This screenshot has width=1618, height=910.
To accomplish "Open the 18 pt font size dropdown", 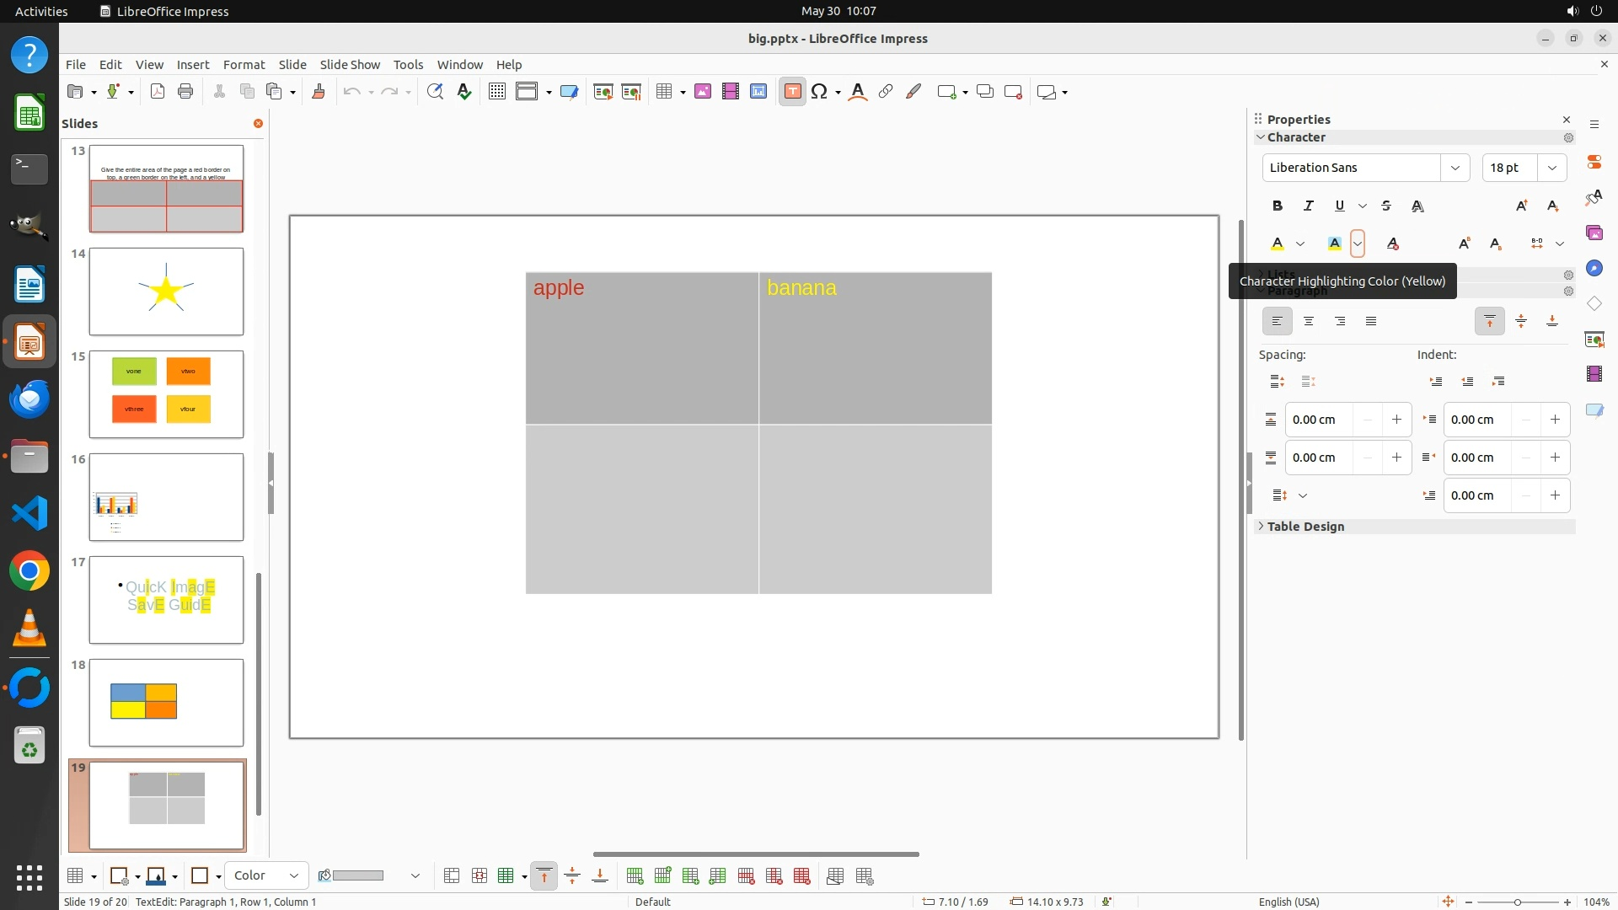I will [1551, 168].
